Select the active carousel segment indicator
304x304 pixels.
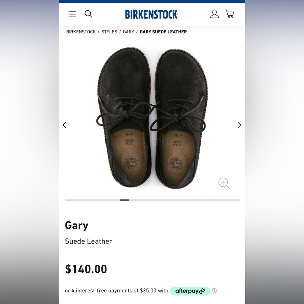pos(124,200)
